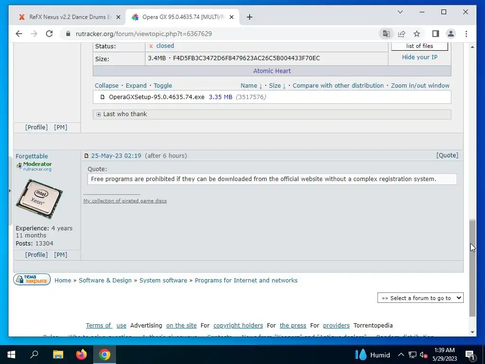Close the ReFX Nexus tab
The height and width of the screenshot is (364, 485).
pos(118,17)
